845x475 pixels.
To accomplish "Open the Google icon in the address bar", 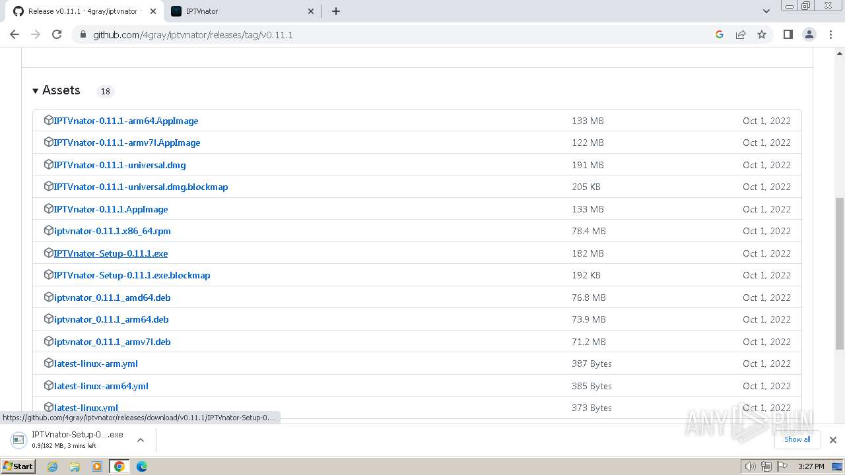I will click(720, 34).
